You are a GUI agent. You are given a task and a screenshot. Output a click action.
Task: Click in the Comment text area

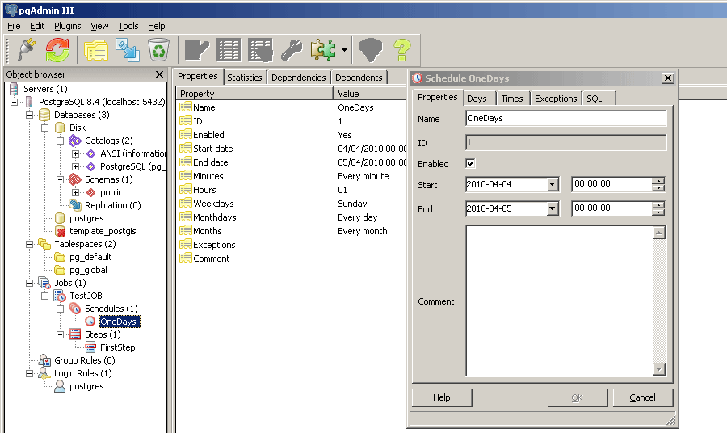tap(559, 301)
